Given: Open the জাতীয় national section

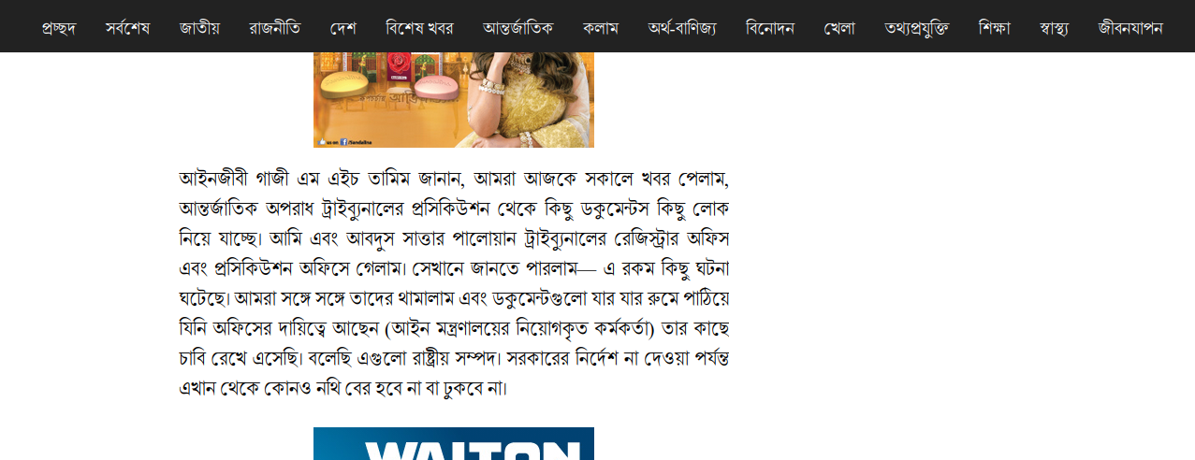Looking at the screenshot, I should click(199, 27).
